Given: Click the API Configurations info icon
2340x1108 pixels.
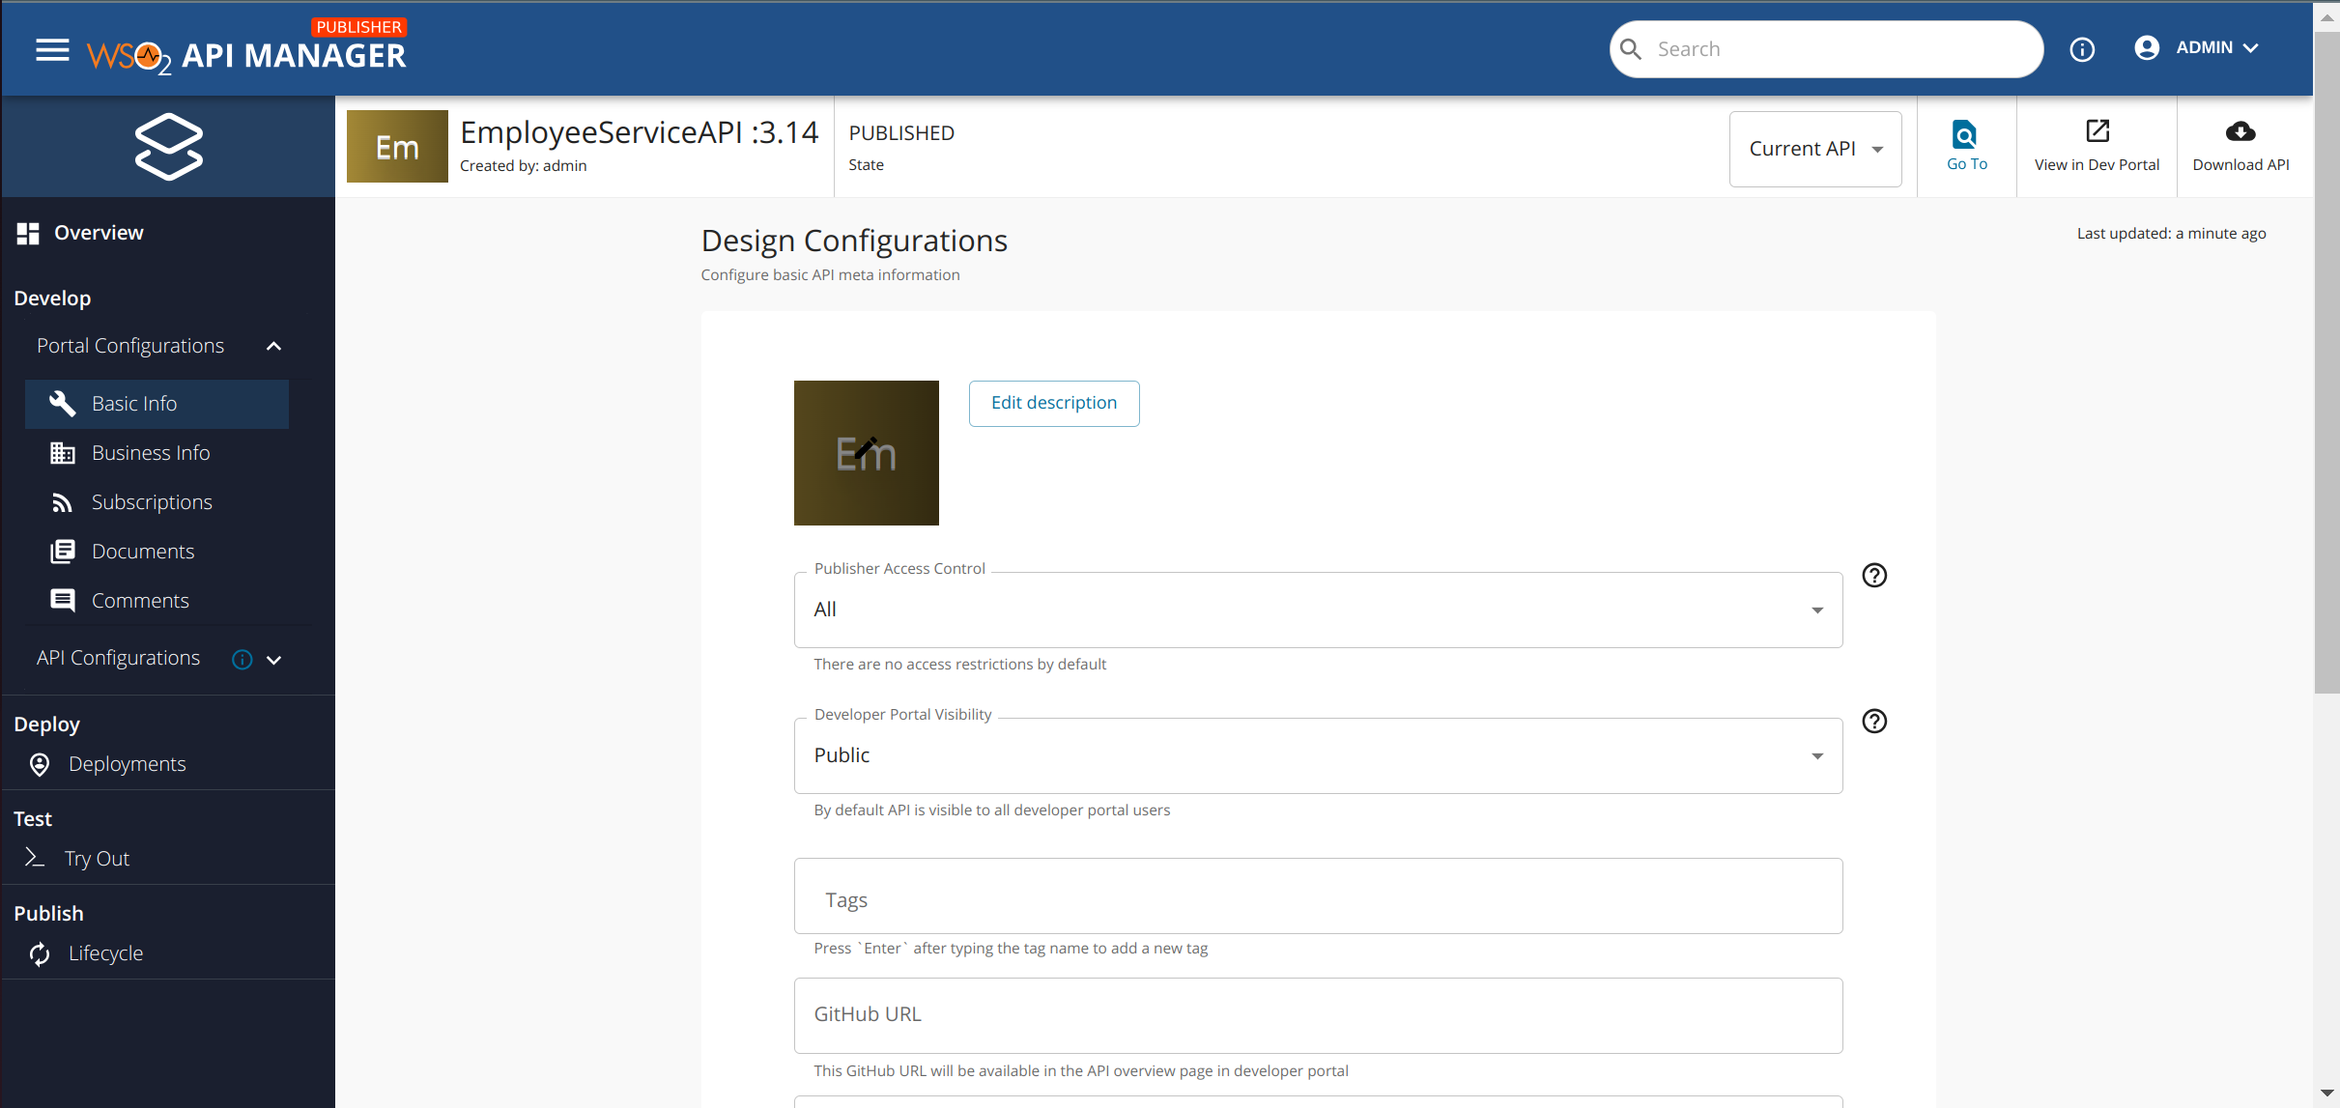Looking at the screenshot, I should (x=242, y=660).
